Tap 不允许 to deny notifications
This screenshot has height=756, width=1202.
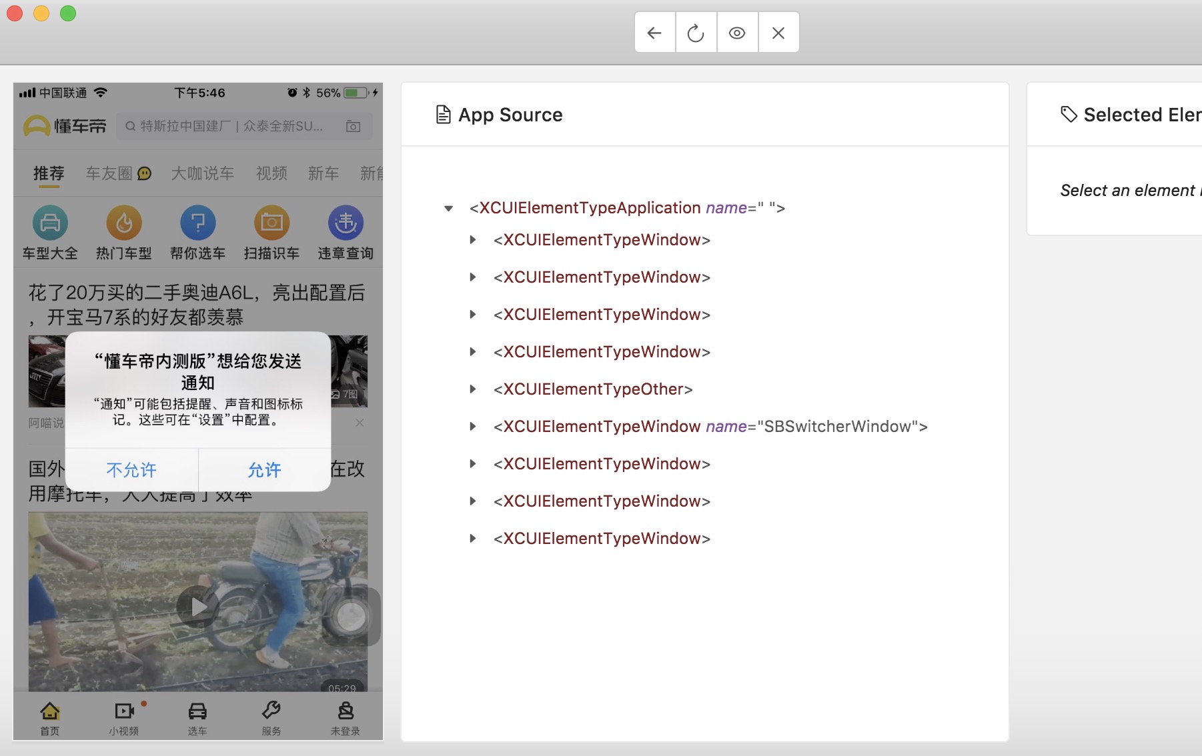tap(131, 470)
